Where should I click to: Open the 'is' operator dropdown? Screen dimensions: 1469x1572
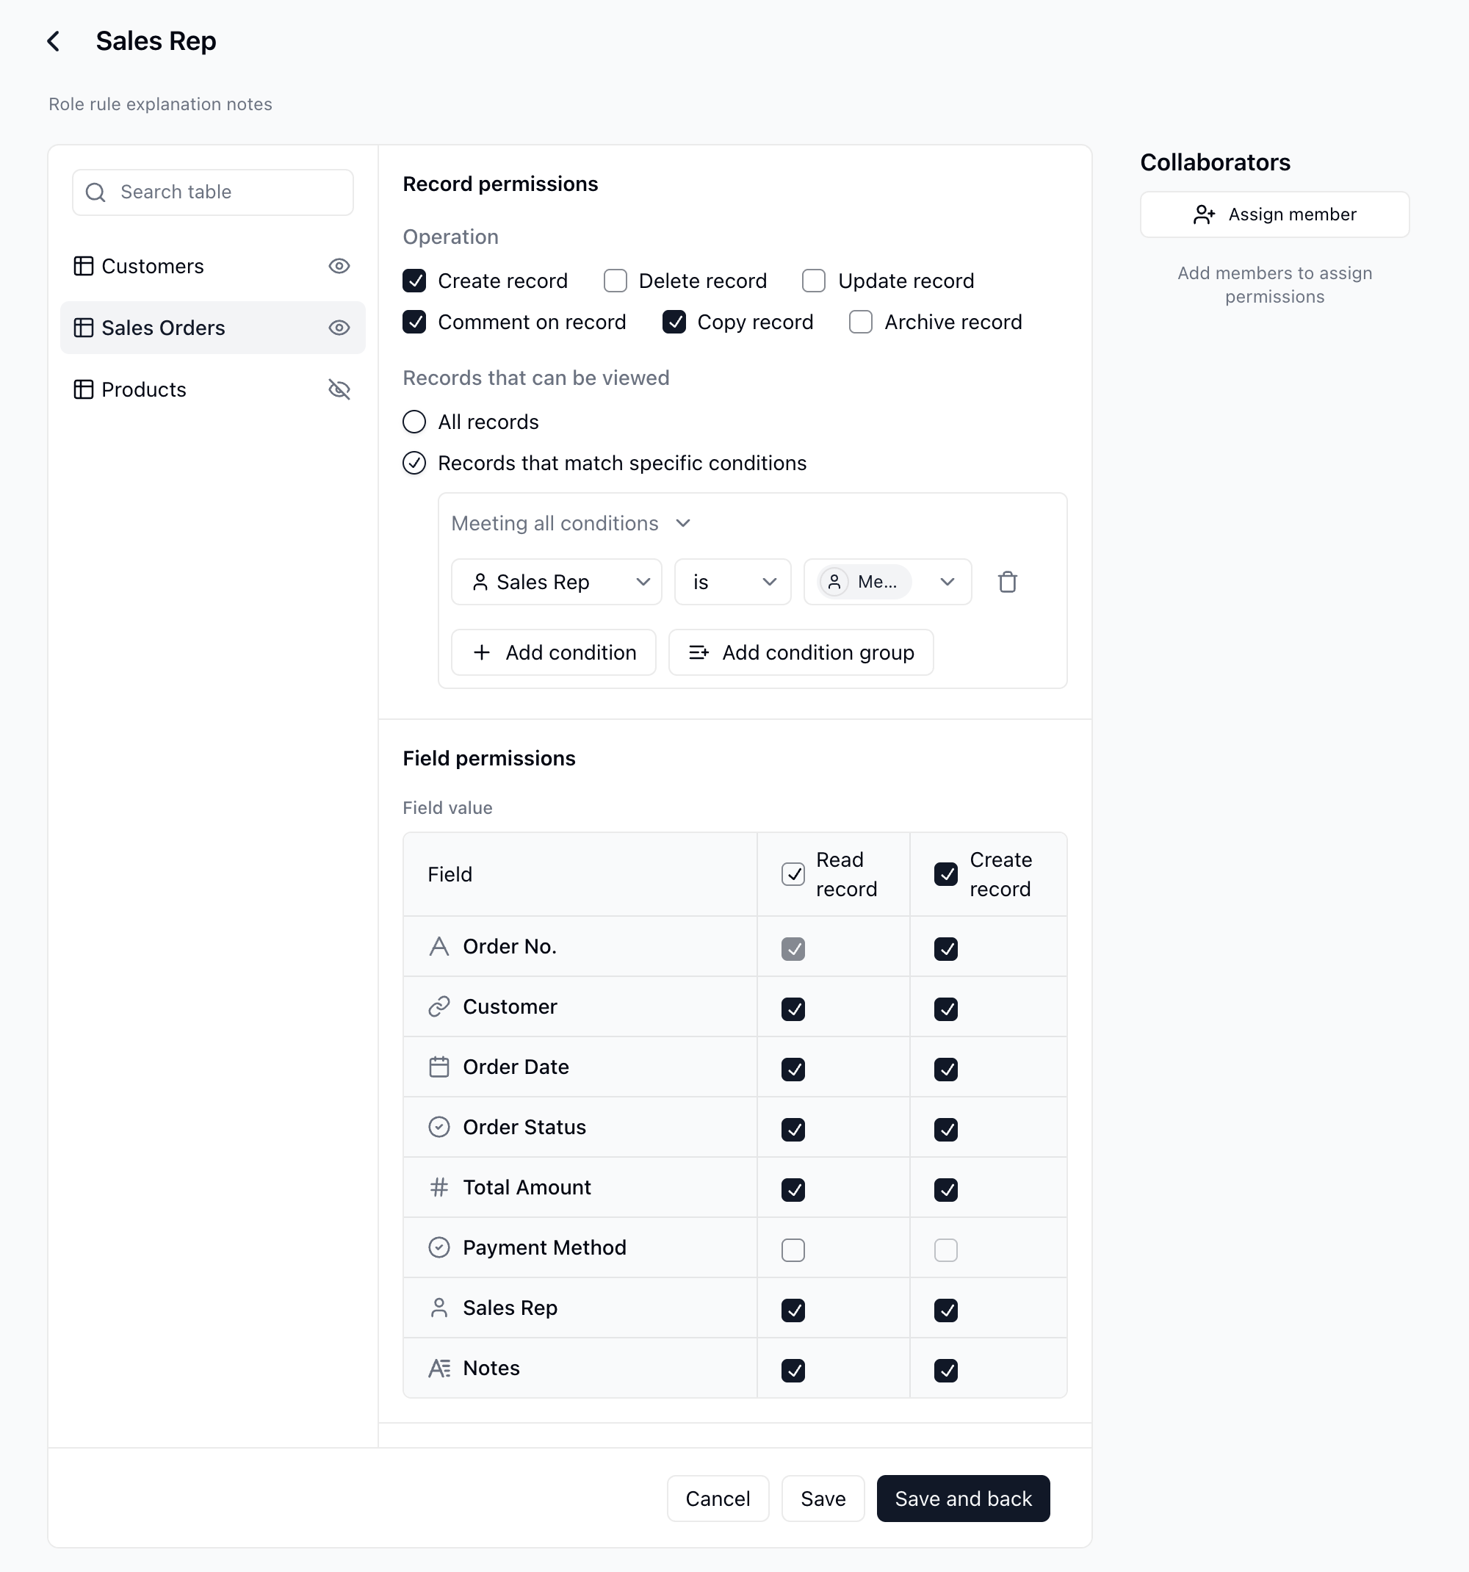[733, 582]
